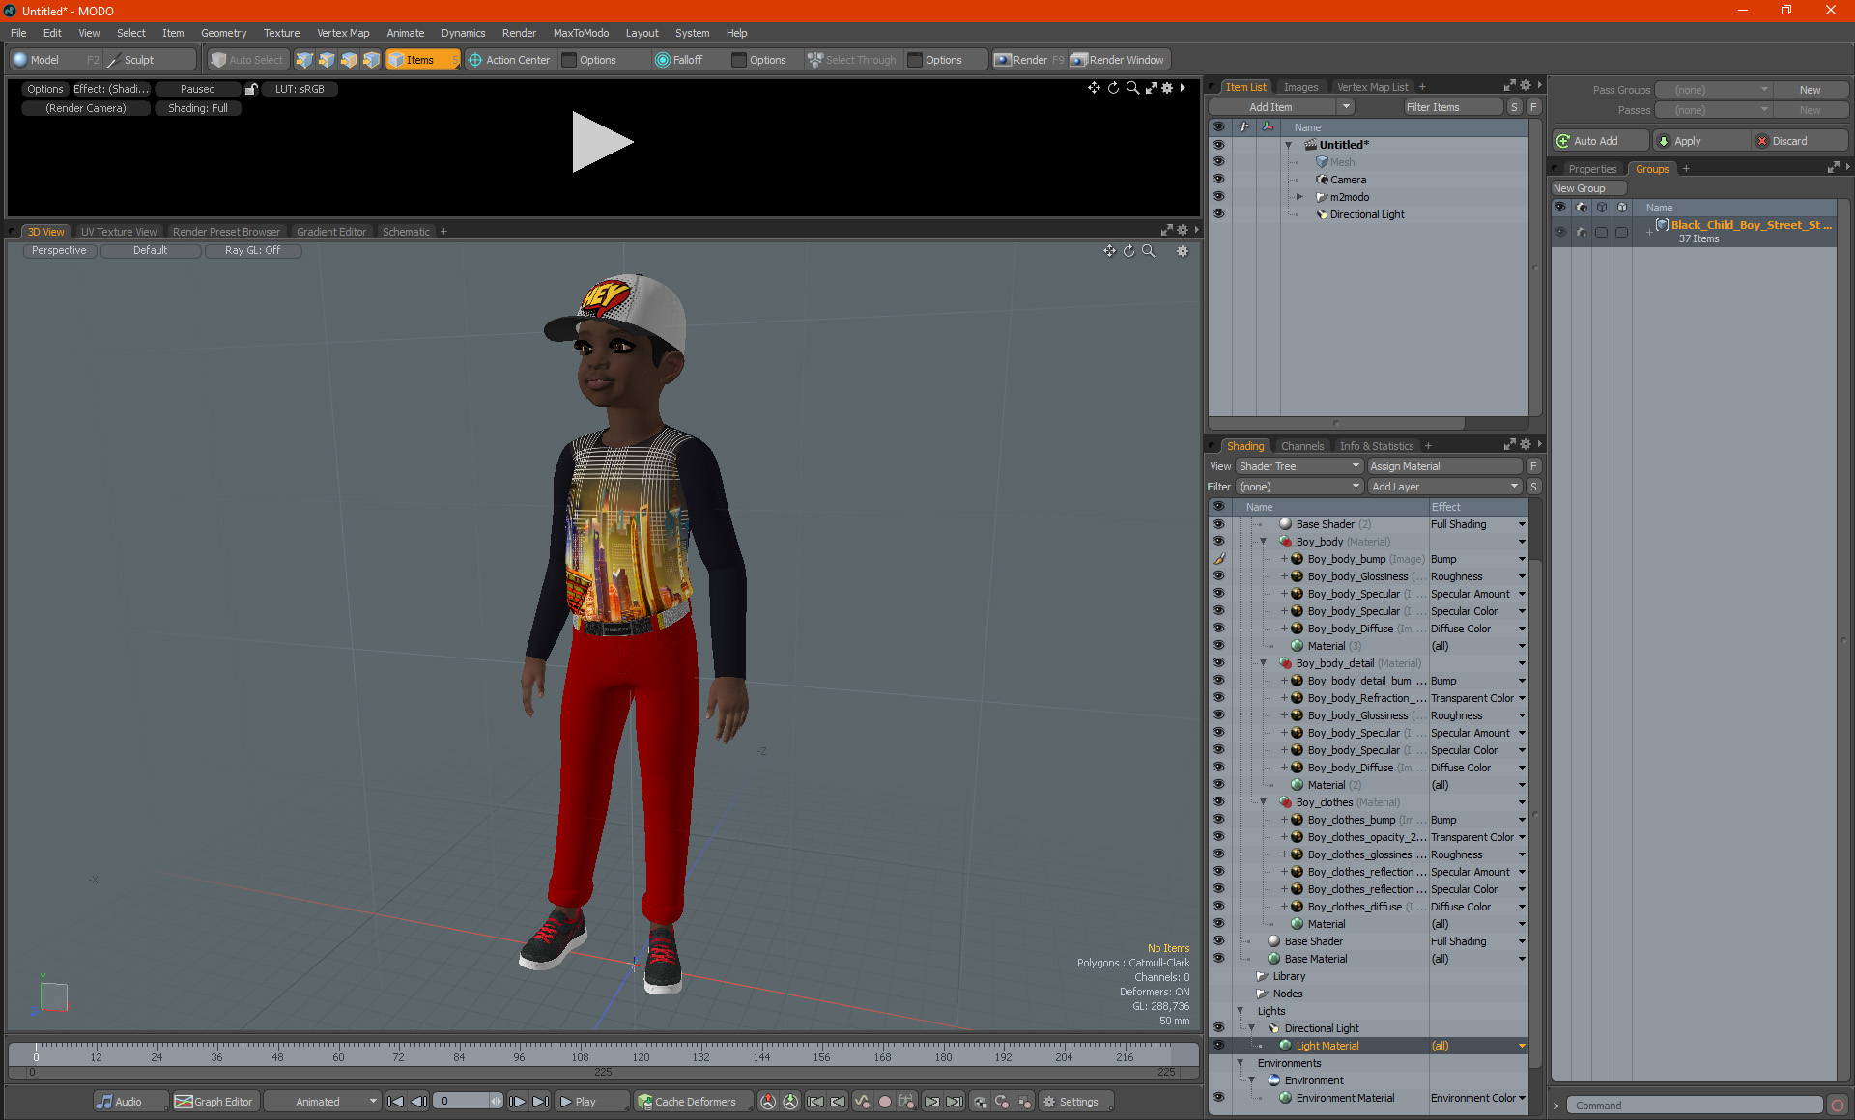Open Filter (none) dropdown in Shading

[1298, 487]
